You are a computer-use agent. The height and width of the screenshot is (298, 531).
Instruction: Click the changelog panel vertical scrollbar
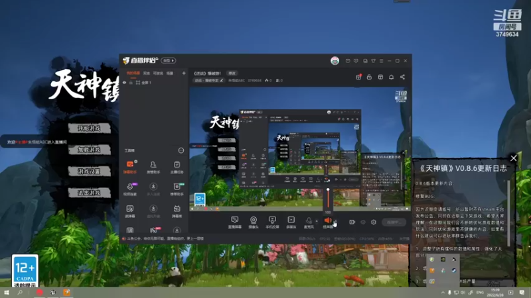pyautogui.click(x=508, y=213)
